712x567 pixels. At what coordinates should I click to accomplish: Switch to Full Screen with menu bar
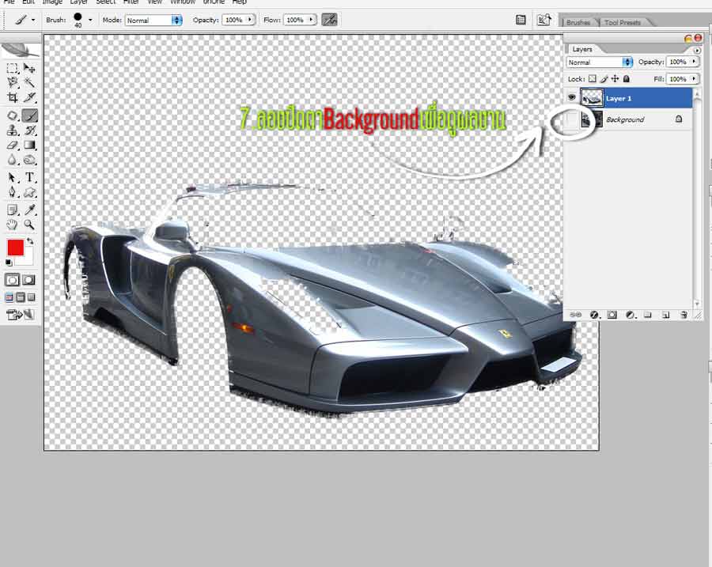(x=21, y=297)
